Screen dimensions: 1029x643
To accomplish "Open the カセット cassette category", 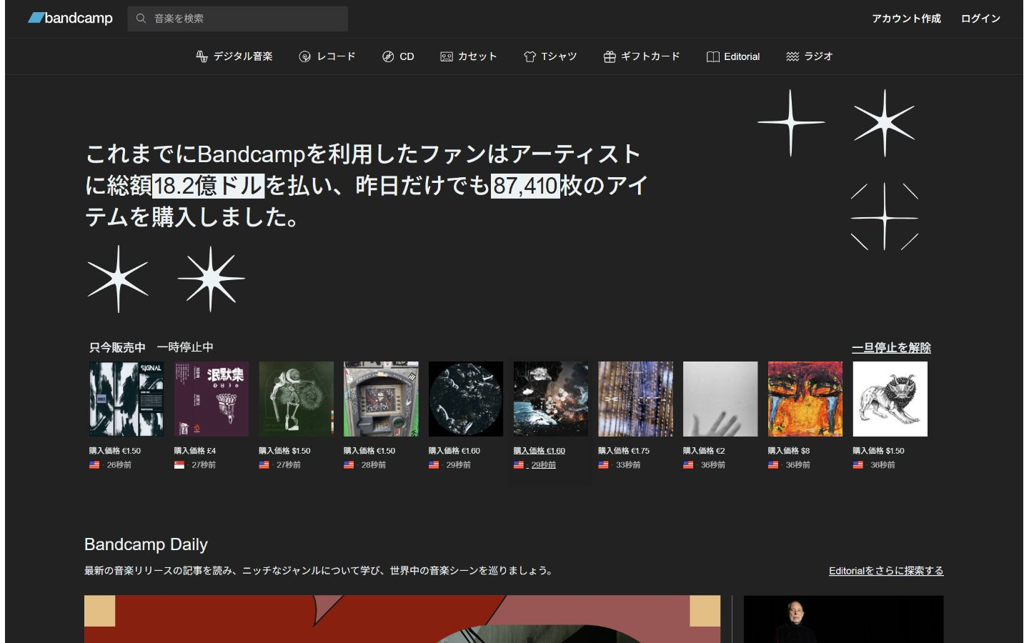I will click(x=469, y=56).
